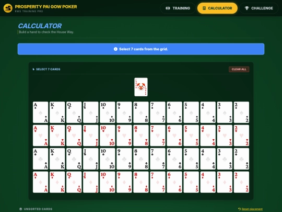Pick the King of Spades card
This screenshot has height=212, width=282.
click(57, 113)
